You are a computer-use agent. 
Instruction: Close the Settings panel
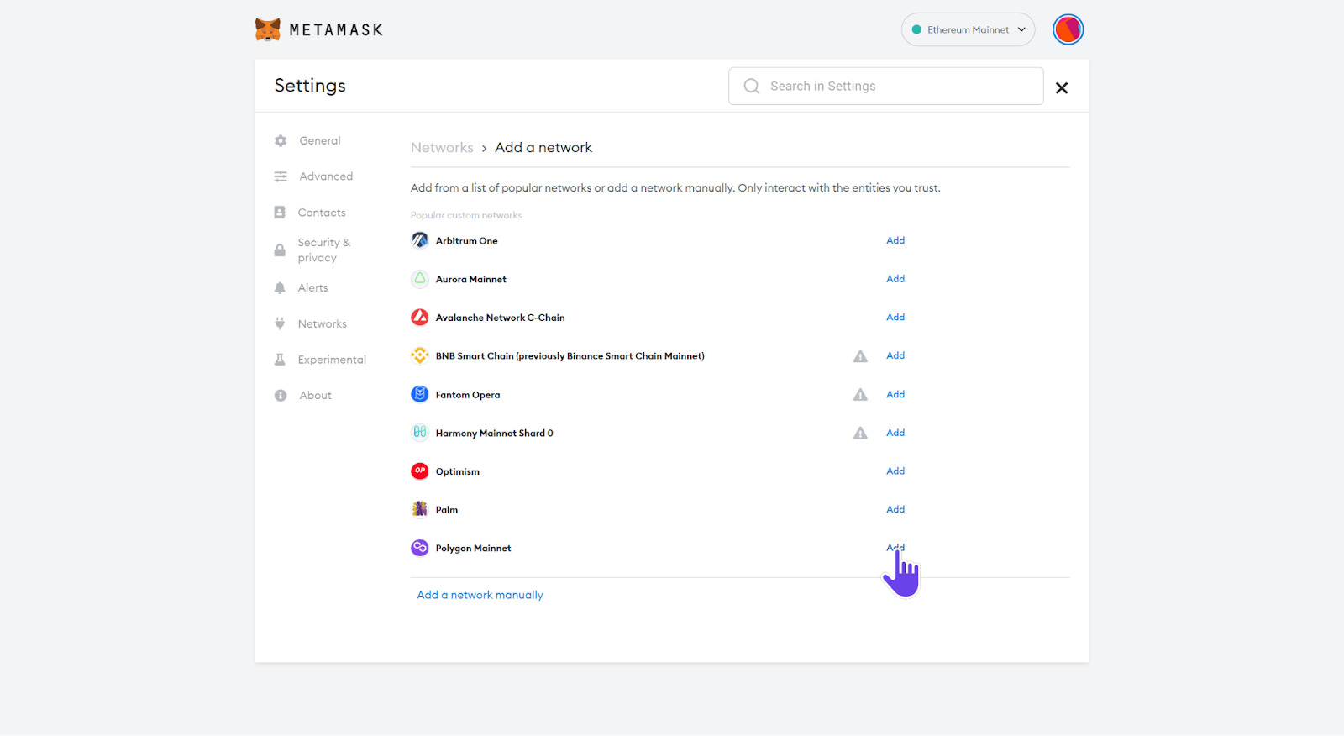point(1062,87)
